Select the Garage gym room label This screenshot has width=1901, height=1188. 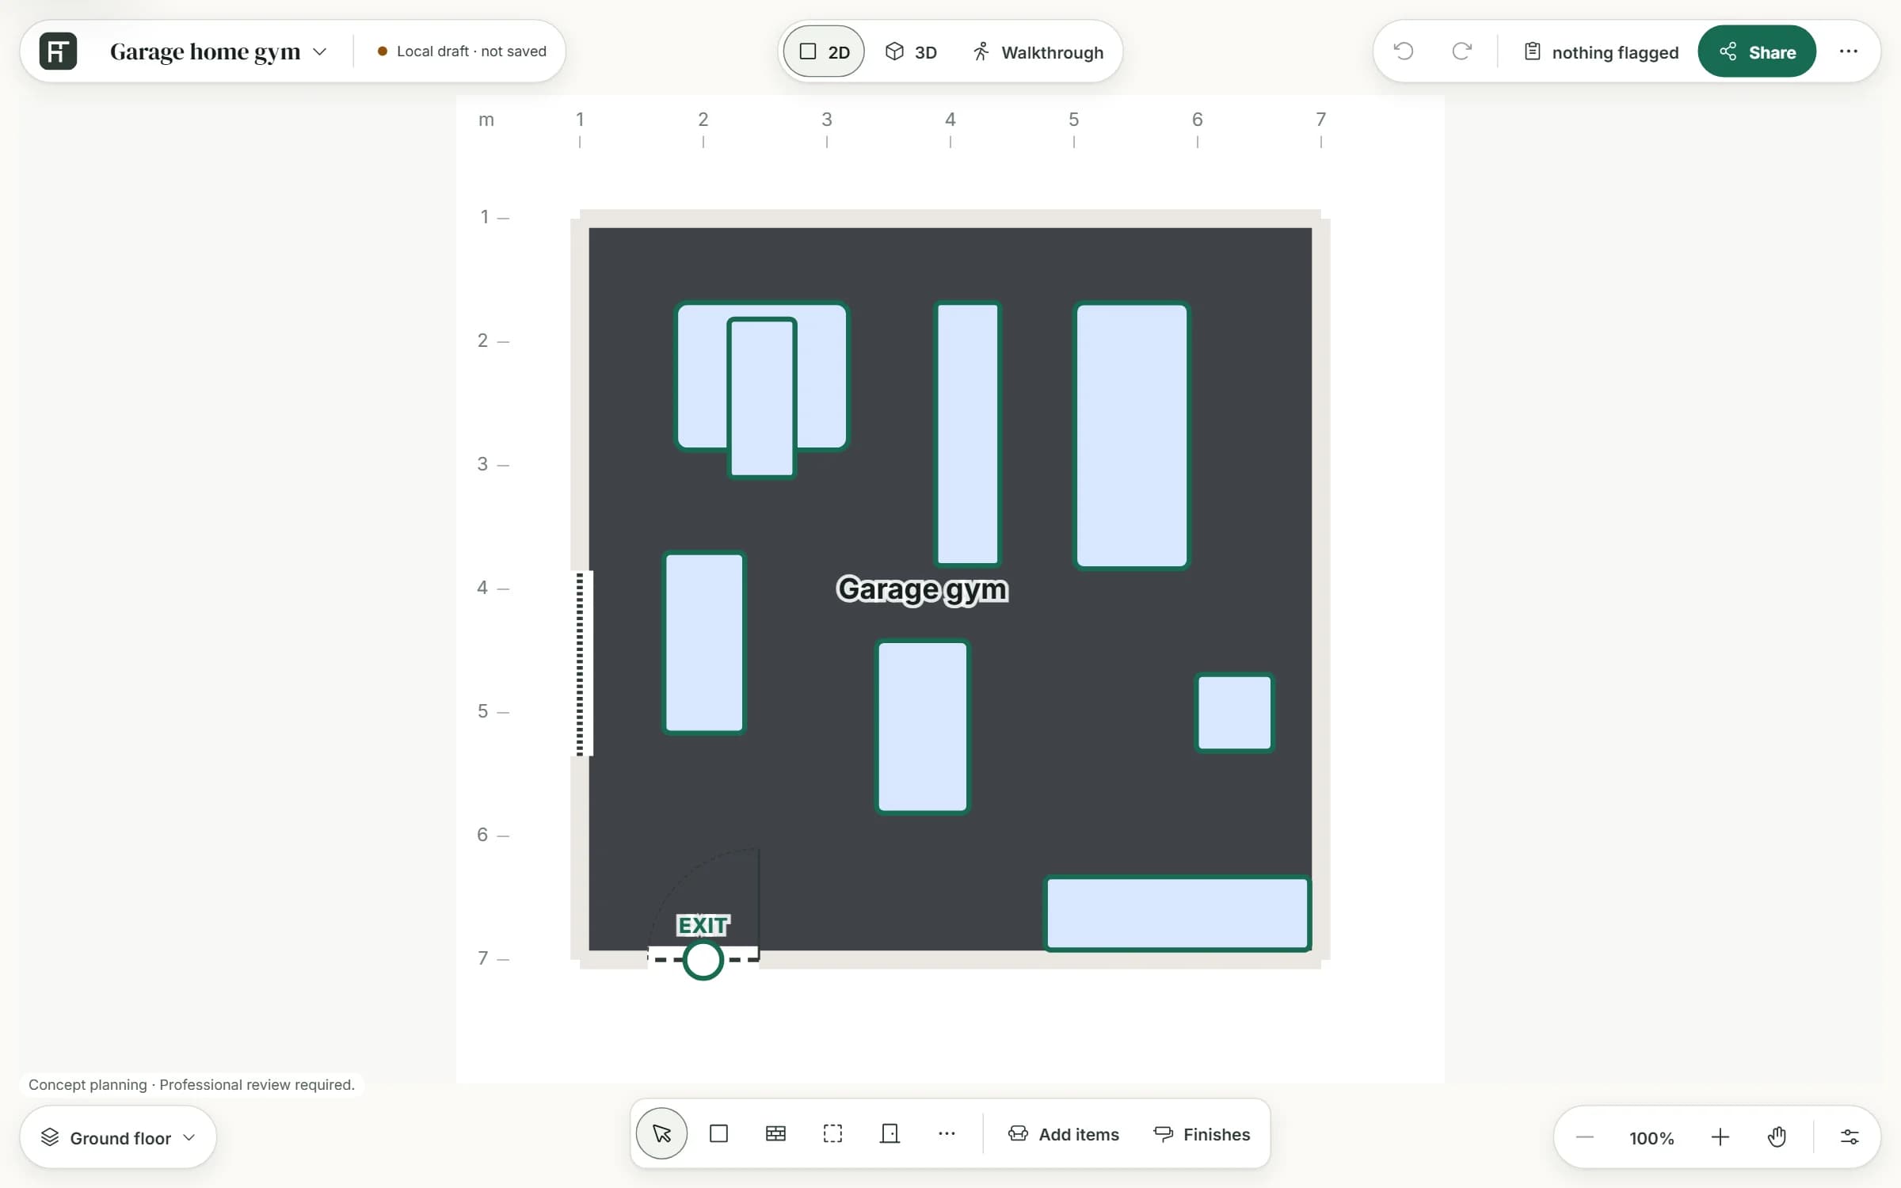click(922, 589)
